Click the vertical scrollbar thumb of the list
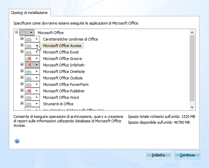The image size is (209, 168). pos(192,68)
